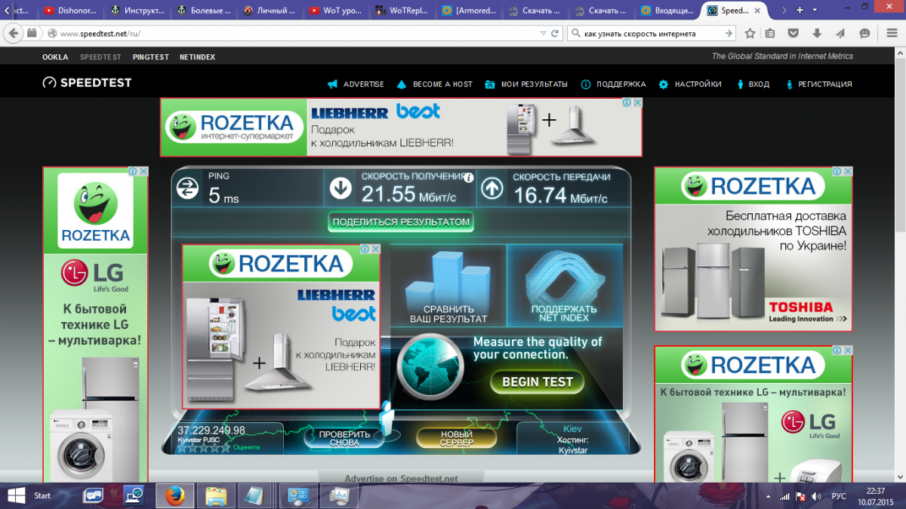Click the download arrow circle icon
906x509 pixels.
coord(341,188)
